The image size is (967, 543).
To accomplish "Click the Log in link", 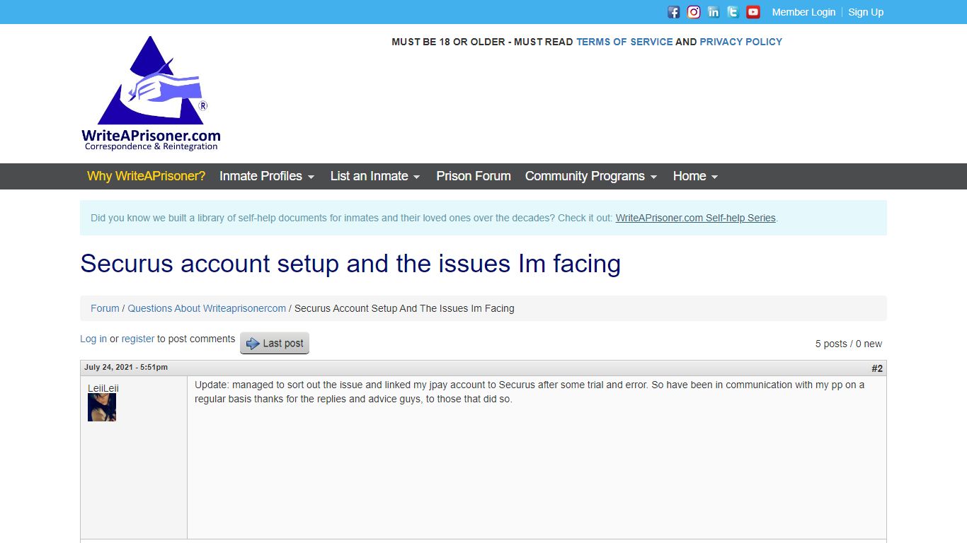I will pyautogui.click(x=93, y=339).
